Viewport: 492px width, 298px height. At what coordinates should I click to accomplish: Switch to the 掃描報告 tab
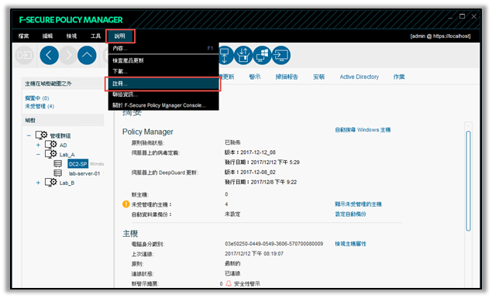pos(287,77)
